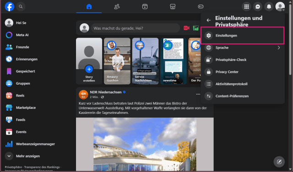Open the menu grid icon
The width and height of the screenshot is (293, 172).
coord(246,7)
